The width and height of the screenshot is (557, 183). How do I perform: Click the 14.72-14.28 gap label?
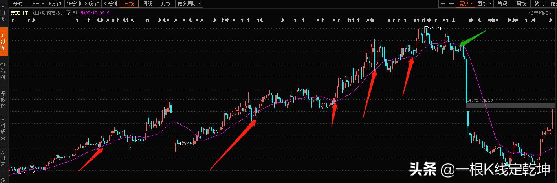[480, 100]
